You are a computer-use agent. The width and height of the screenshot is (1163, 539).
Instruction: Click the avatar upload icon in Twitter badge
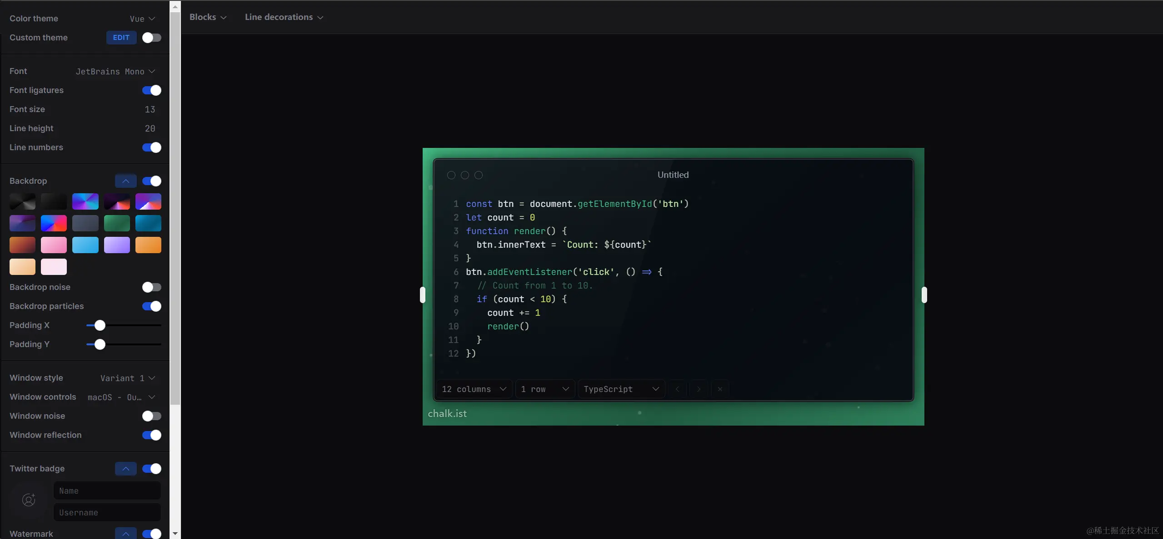click(x=29, y=500)
